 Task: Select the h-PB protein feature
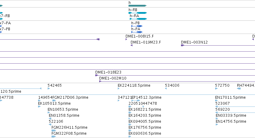coord(137,26)
